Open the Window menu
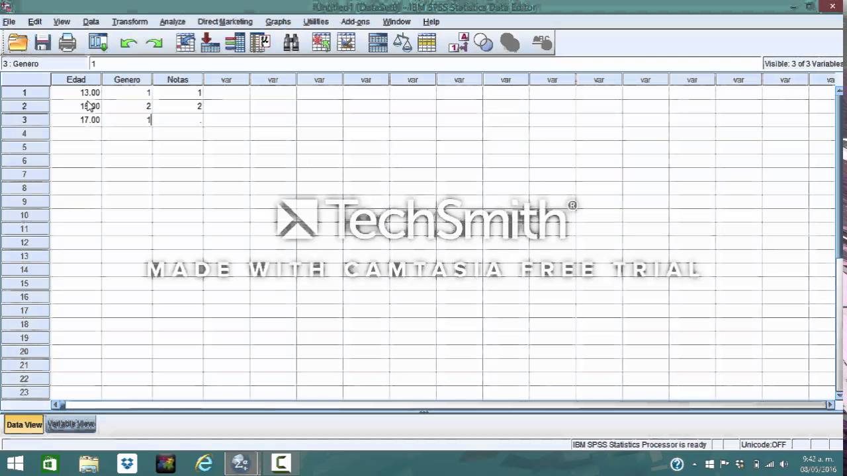 396,22
